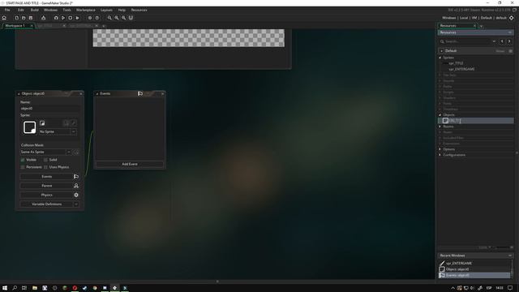
Task: Switch to the Workspace 1 tab
Action: (15, 25)
